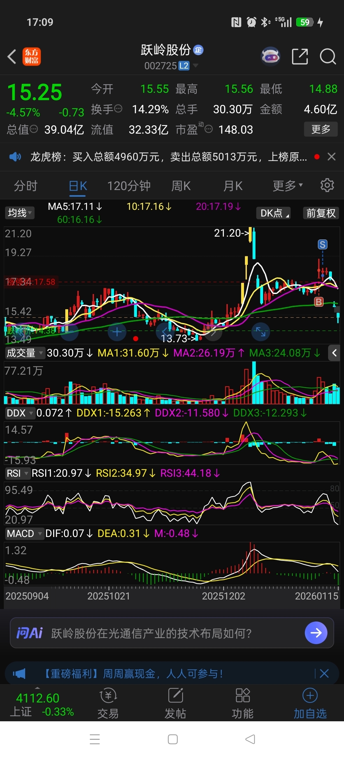Close the 重磅福利 promotion banner
Viewport: 344px width, 757px height.
point(324,674)
